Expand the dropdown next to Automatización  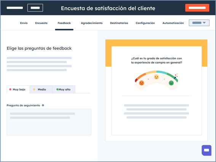(199, 23)
